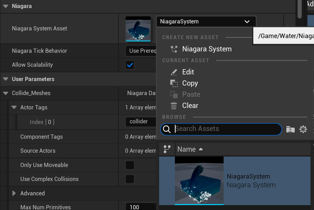Select NiagaraSystem thumbnail in browse list
Image resolution: width=314 pixels, height=210 pixels.
tap(199, 181)
